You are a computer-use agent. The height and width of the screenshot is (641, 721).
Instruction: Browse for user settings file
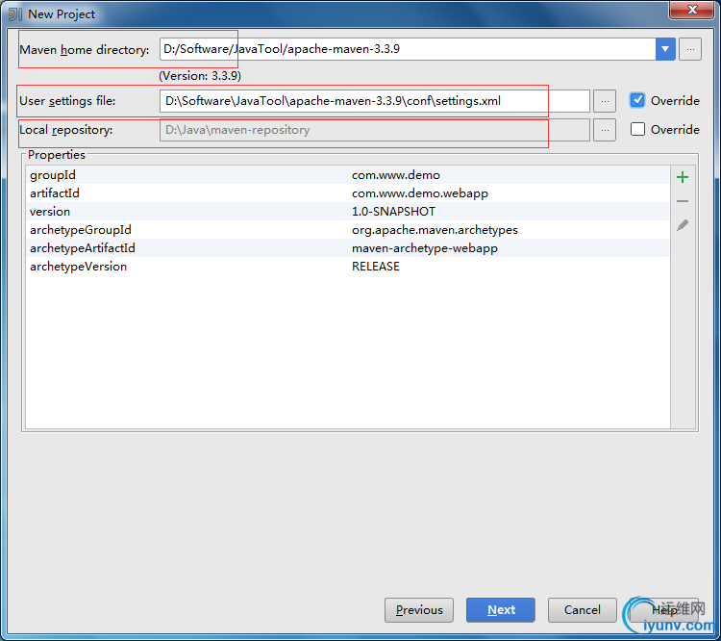click(x=605, y=101)
